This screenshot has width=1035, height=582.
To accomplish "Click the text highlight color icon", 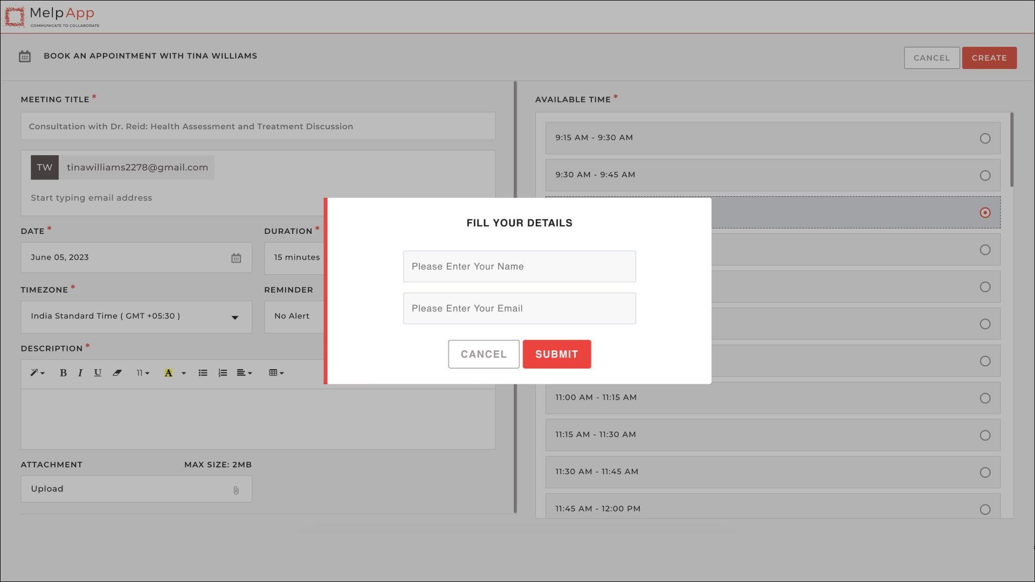I will click(169, 372).
